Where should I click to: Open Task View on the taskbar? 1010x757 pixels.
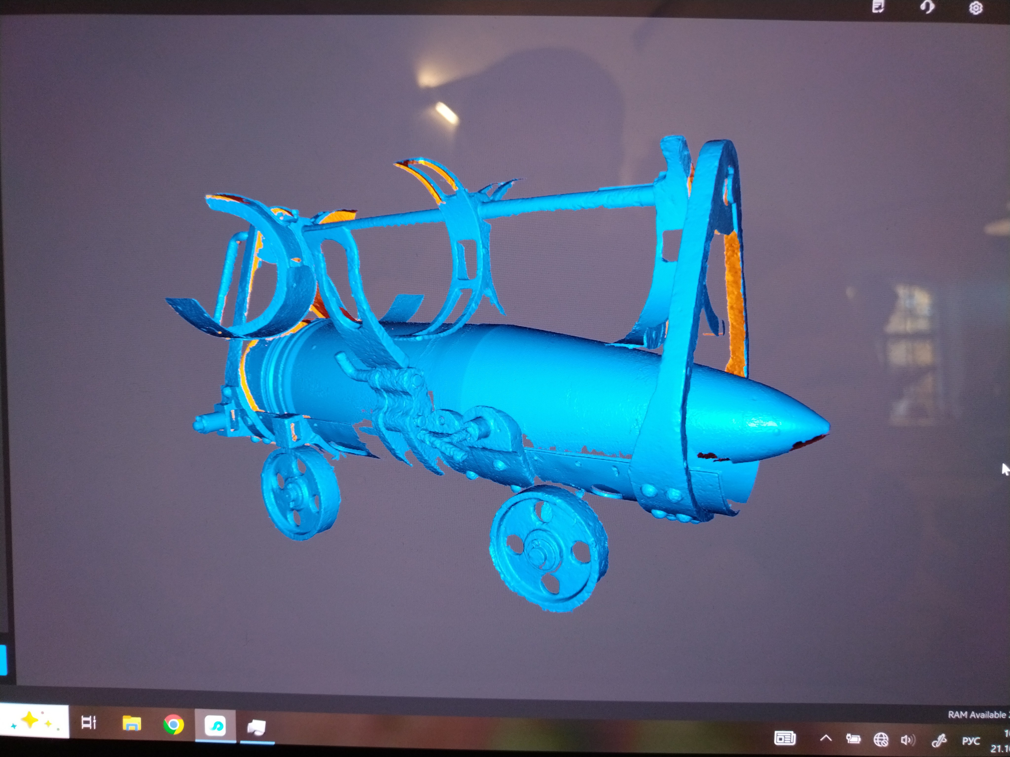click(x=89, y=722)
